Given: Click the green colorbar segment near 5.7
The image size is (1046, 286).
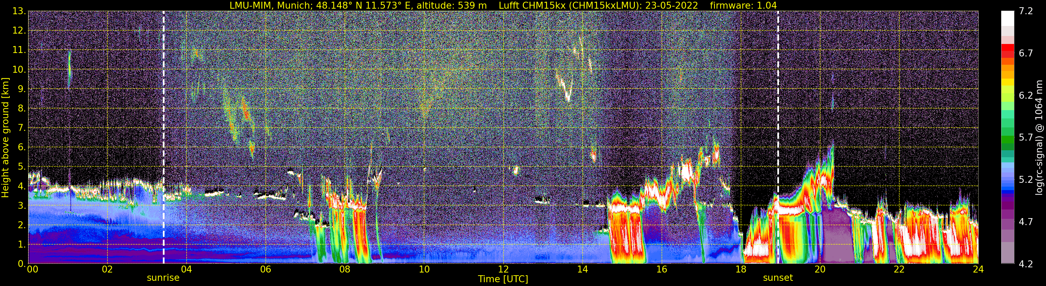Looking at the screenshot, I should pos(1007,140).
